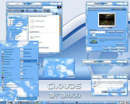The image size is (130, 104).
Task: Open Dell Solution Center shortcut
Action: [27, 78]
